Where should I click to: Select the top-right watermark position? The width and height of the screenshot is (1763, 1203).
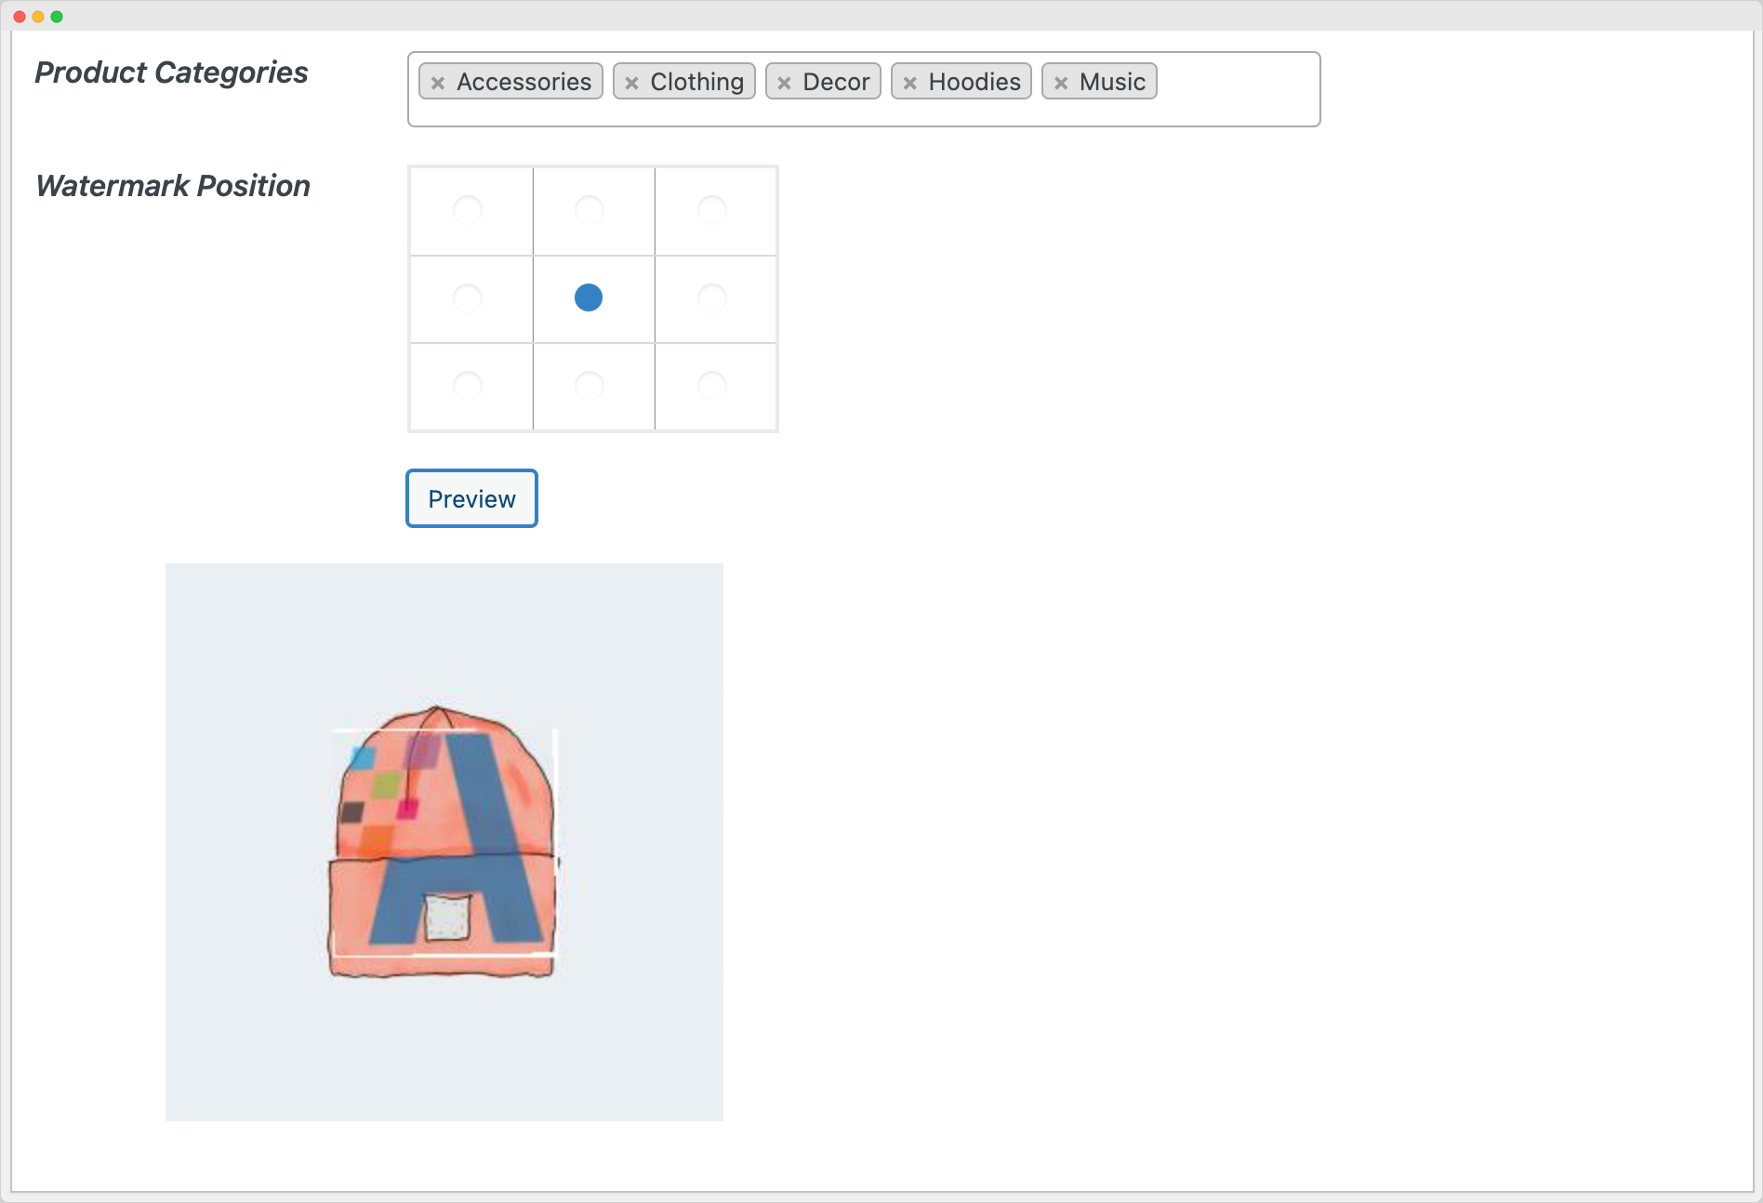tap(714, 211)
